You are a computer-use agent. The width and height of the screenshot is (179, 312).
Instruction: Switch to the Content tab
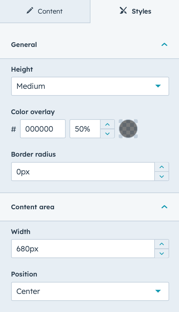pos(45,11)
